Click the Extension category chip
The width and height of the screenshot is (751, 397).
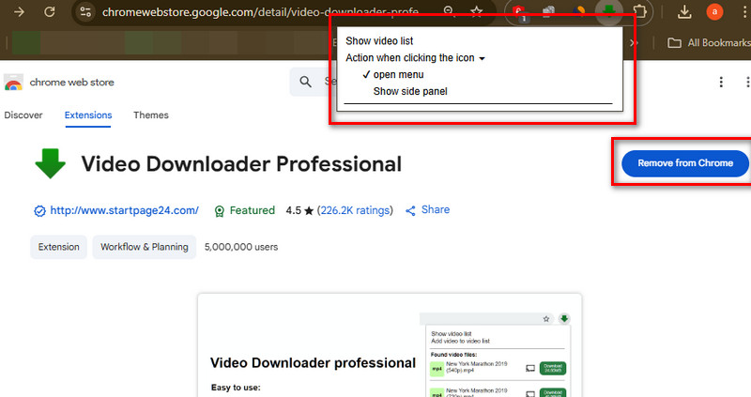[x=59, y=247]
